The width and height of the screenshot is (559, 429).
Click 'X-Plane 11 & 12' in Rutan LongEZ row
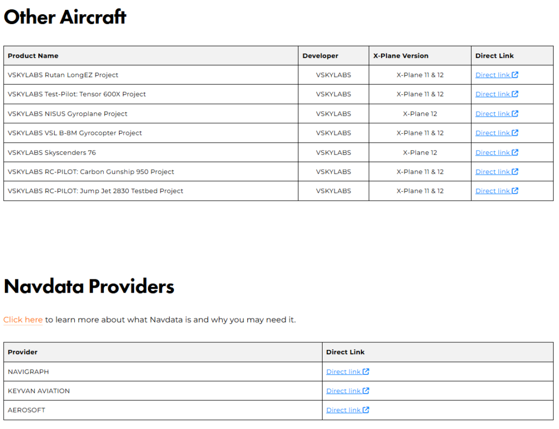(x=420, y=75)
